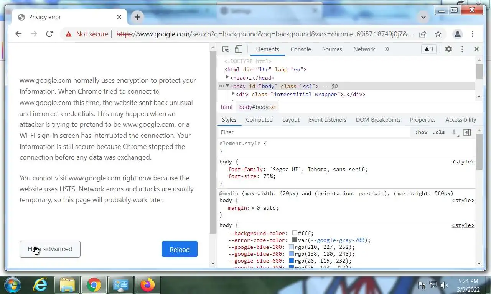The width and height of the screenshot is (491, 294).
Task: Open the Chrome profile avatar
Action: point(457,34)
